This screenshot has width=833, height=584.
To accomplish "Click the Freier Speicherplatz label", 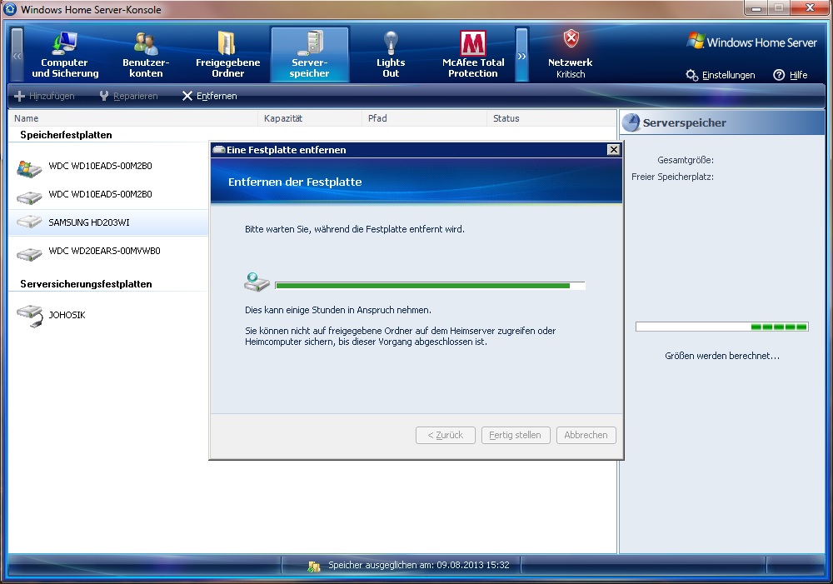I will tap(672, 177).
